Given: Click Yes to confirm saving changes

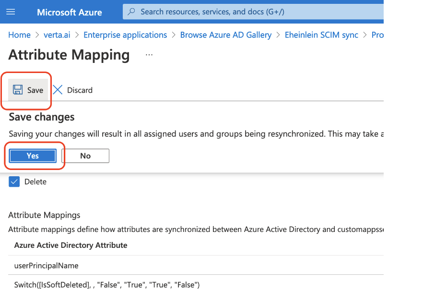Looking at the screenshot, I should point(33,156).
